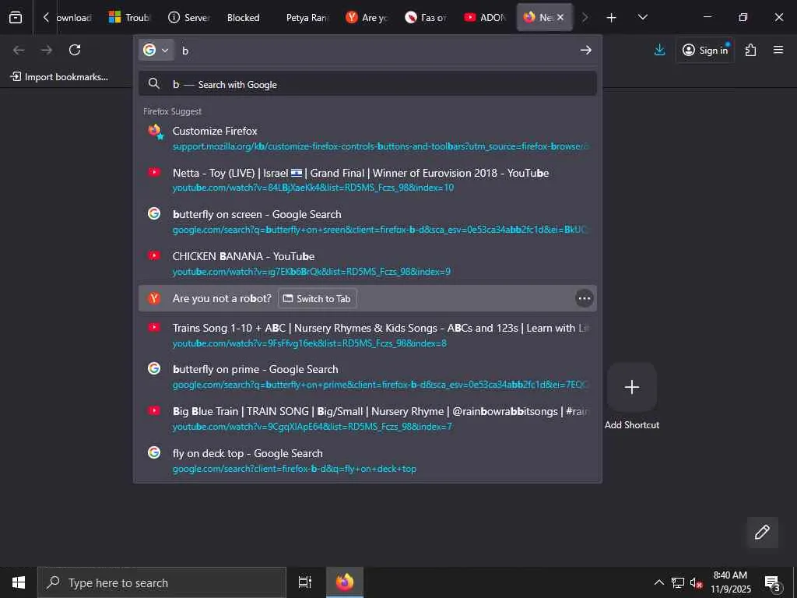Close the New Tab tab
This screenshot has width=797, height=598.
pyautogui.click(x=560, y=17)
